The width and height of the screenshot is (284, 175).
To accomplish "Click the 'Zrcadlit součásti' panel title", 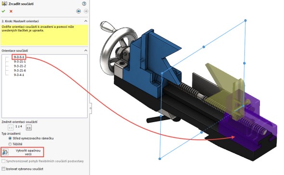I will coord(21,4).
